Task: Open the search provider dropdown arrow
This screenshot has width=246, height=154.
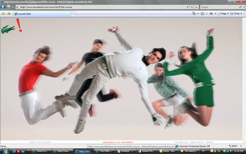Action: pos(244,7)
